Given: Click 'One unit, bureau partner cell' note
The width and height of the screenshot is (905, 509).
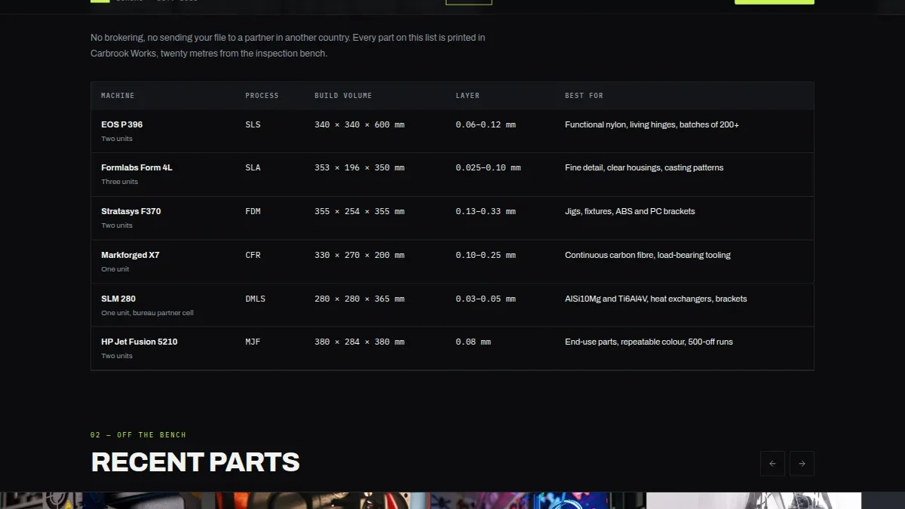Looking at the screenshot, I should (147, 313).
